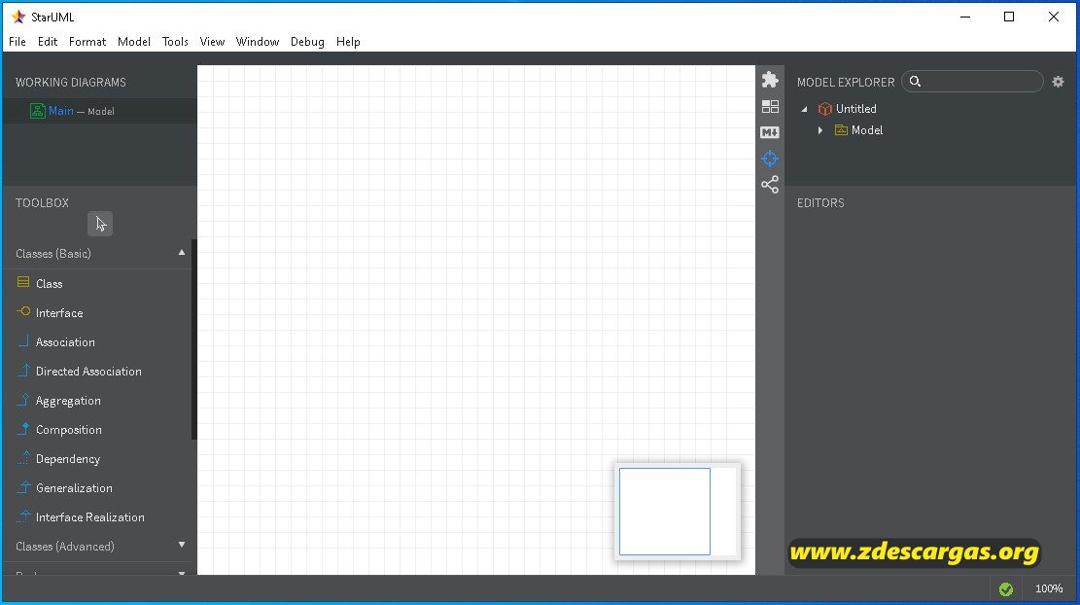Image resolution: width=1080 pixels, height=605 pixels.
Task: Click the Classes (Advanced) header text
Action: [65, 547]
